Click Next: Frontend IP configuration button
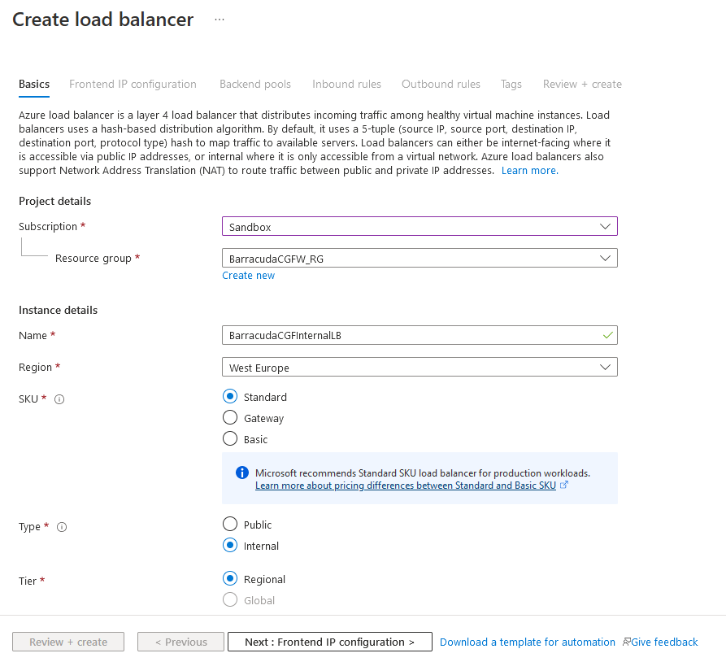 (329, 642)
